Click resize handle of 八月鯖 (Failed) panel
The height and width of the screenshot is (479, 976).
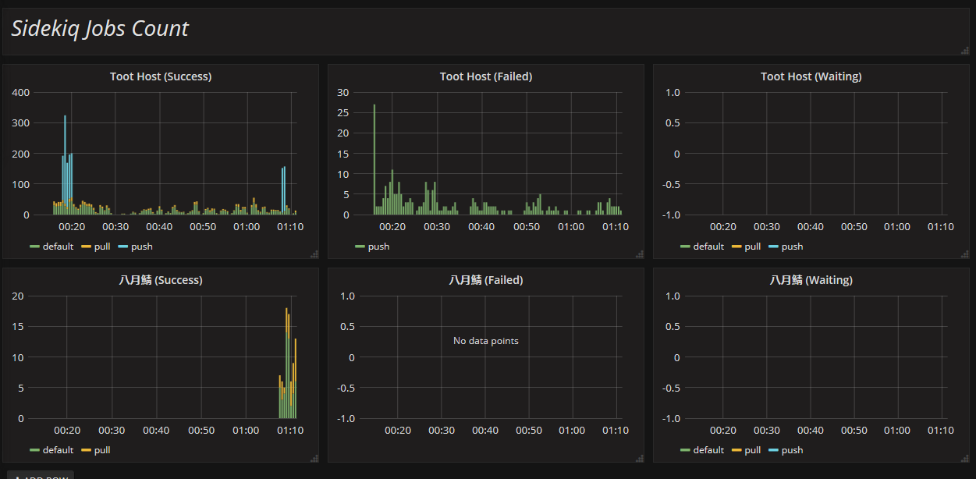pyautogui.click(x=640, y=457)
